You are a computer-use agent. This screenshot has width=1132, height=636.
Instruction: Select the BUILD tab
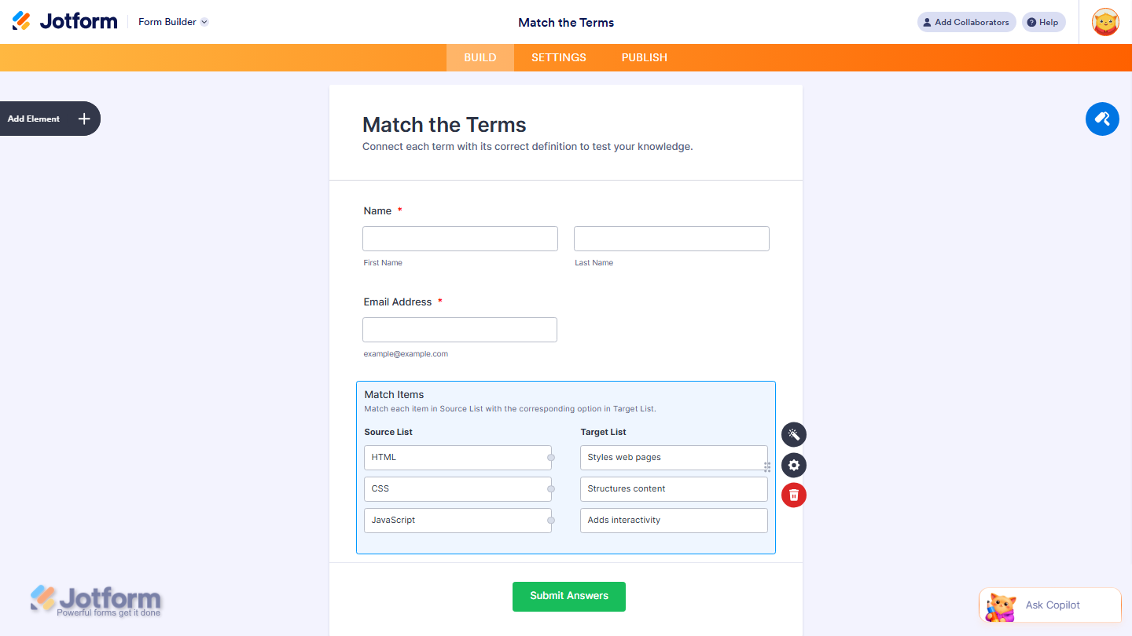[480, 57]
